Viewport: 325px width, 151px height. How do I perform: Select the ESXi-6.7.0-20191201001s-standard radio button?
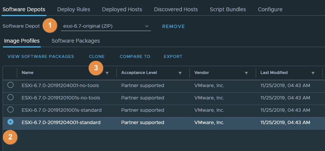(10, 110)
